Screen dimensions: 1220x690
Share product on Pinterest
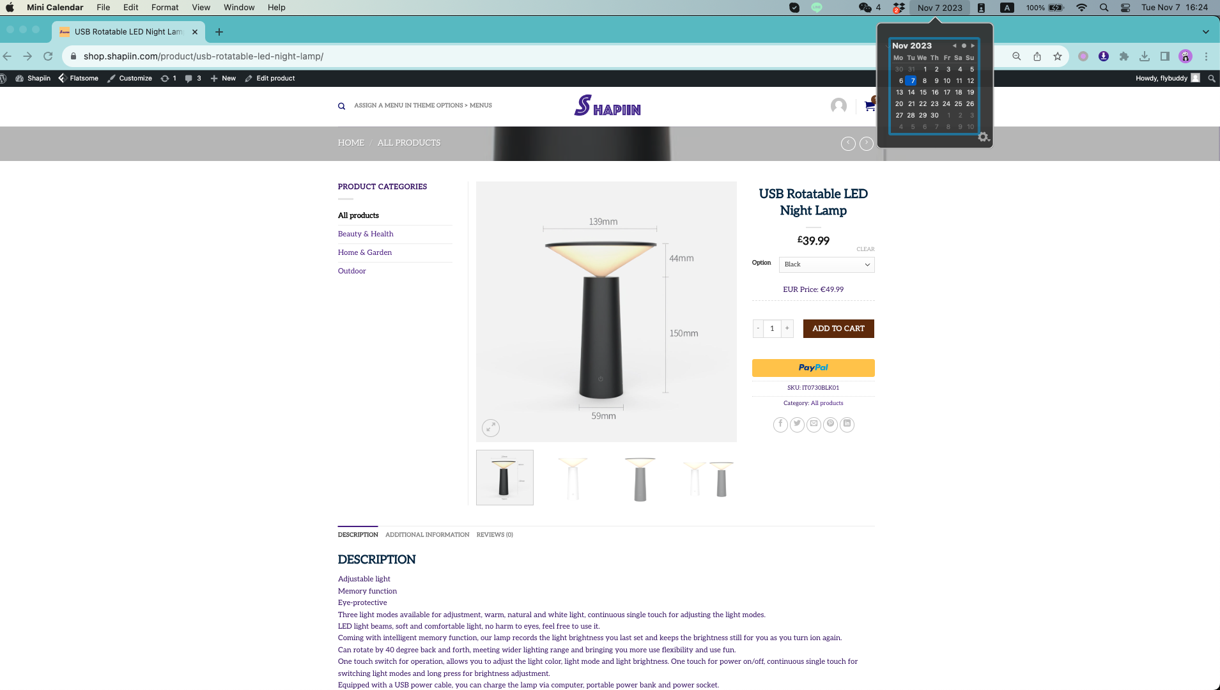[x=830, y=424]
